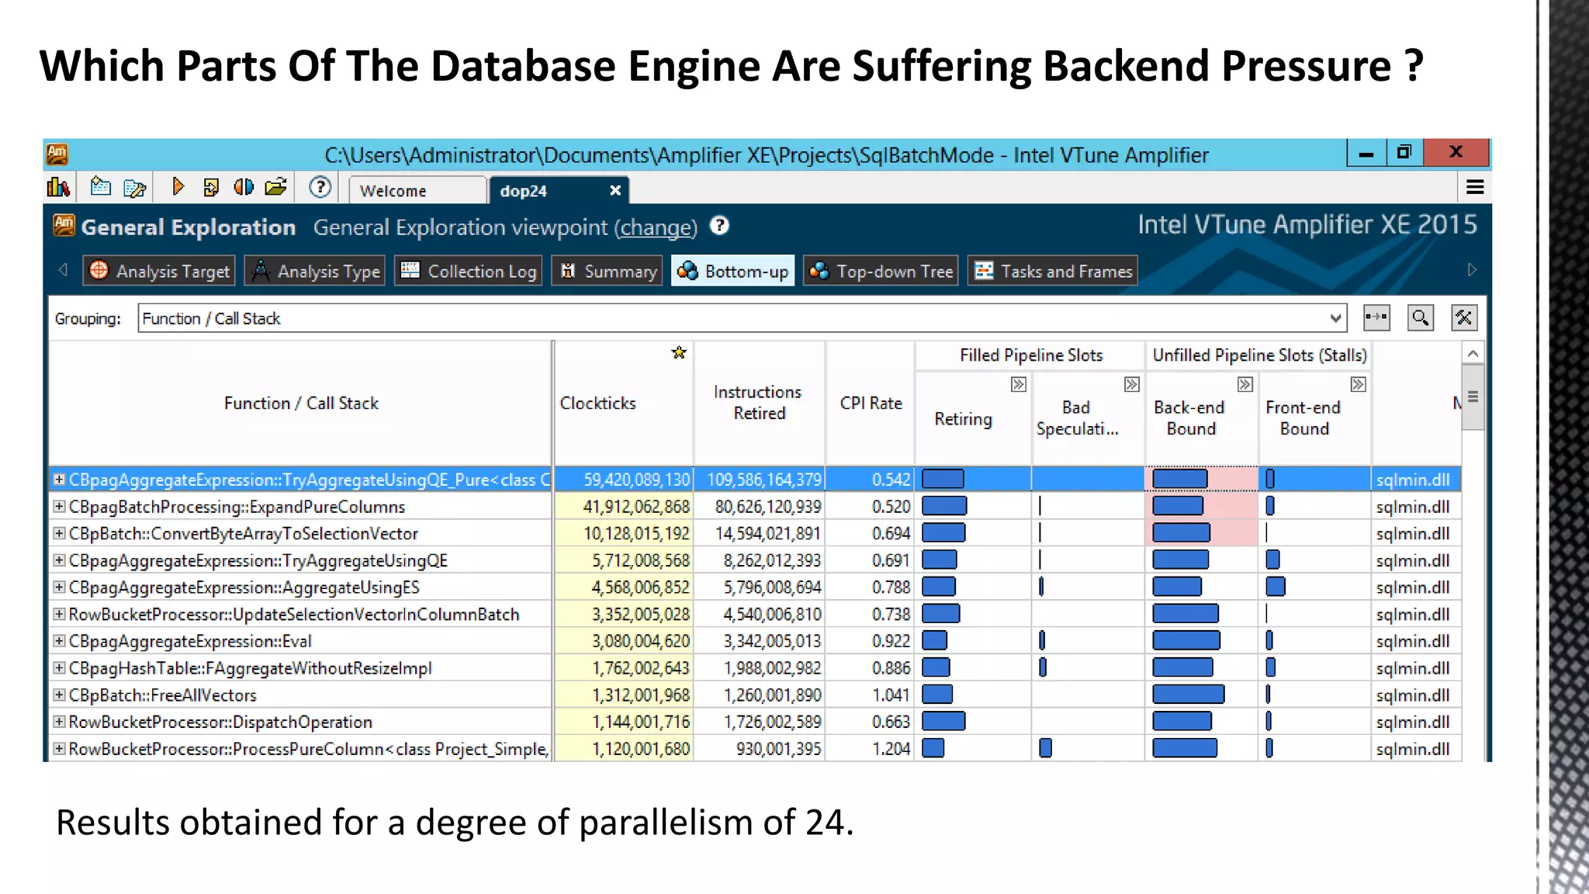Open the Top-down Tree tab
This screenshot has width=1589, height=894.
881,271
